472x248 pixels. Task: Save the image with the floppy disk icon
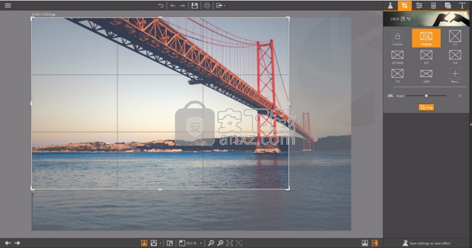195,6
